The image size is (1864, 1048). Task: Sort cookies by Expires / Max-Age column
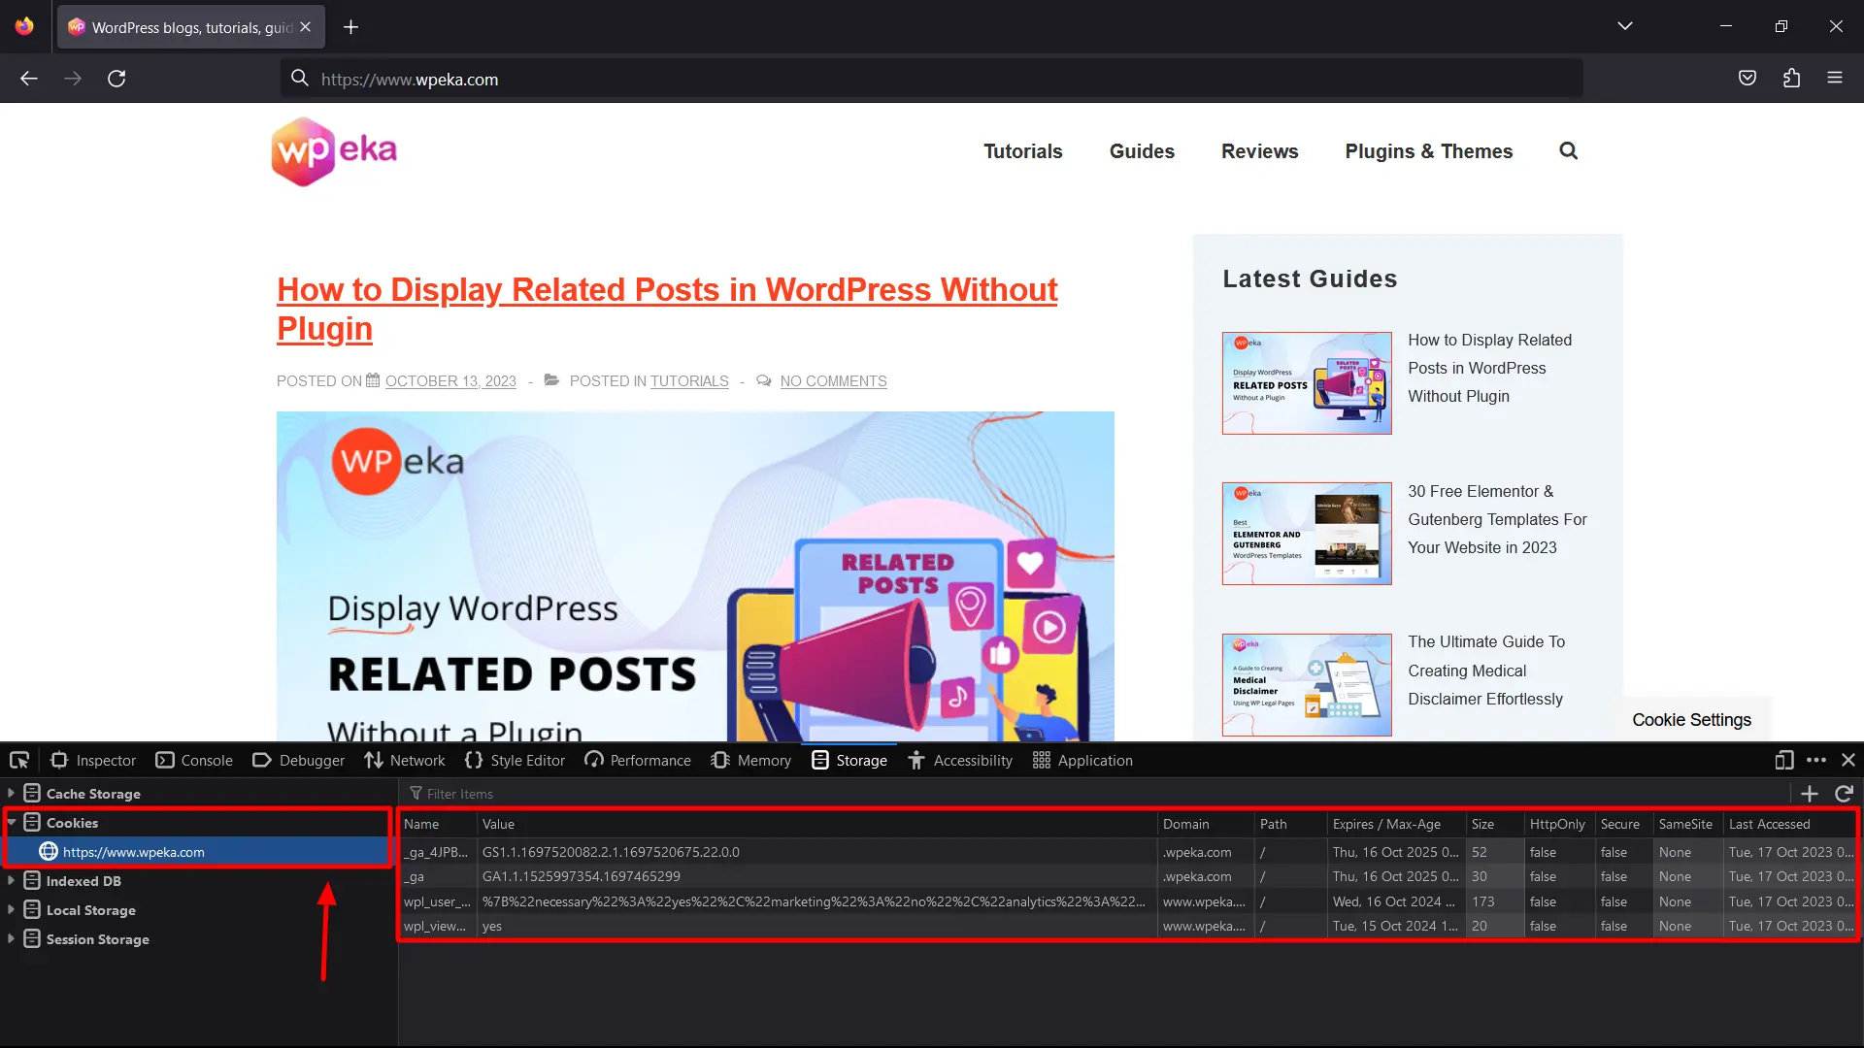coord(1396,824)
